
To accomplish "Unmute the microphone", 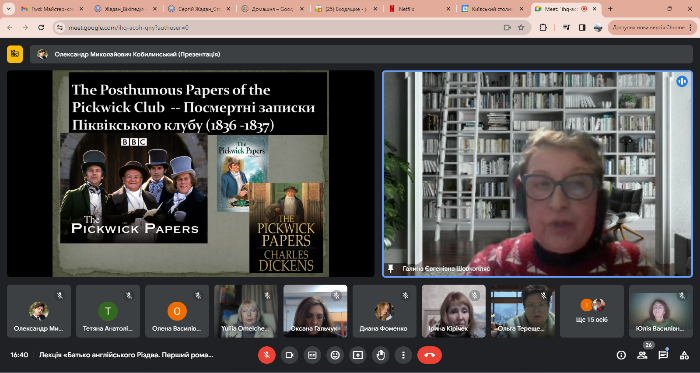I will [x=267, y=355].
